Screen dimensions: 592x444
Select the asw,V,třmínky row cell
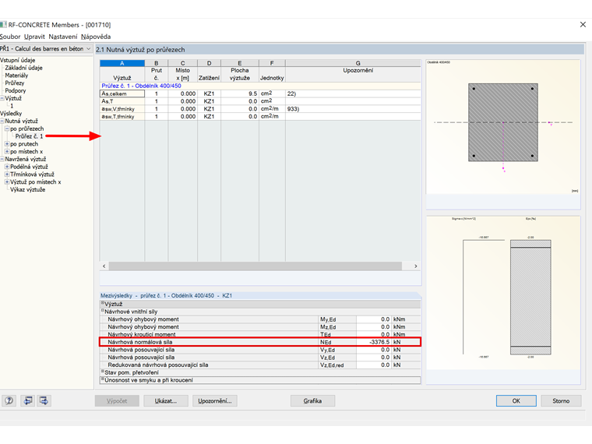click(122, 109)
